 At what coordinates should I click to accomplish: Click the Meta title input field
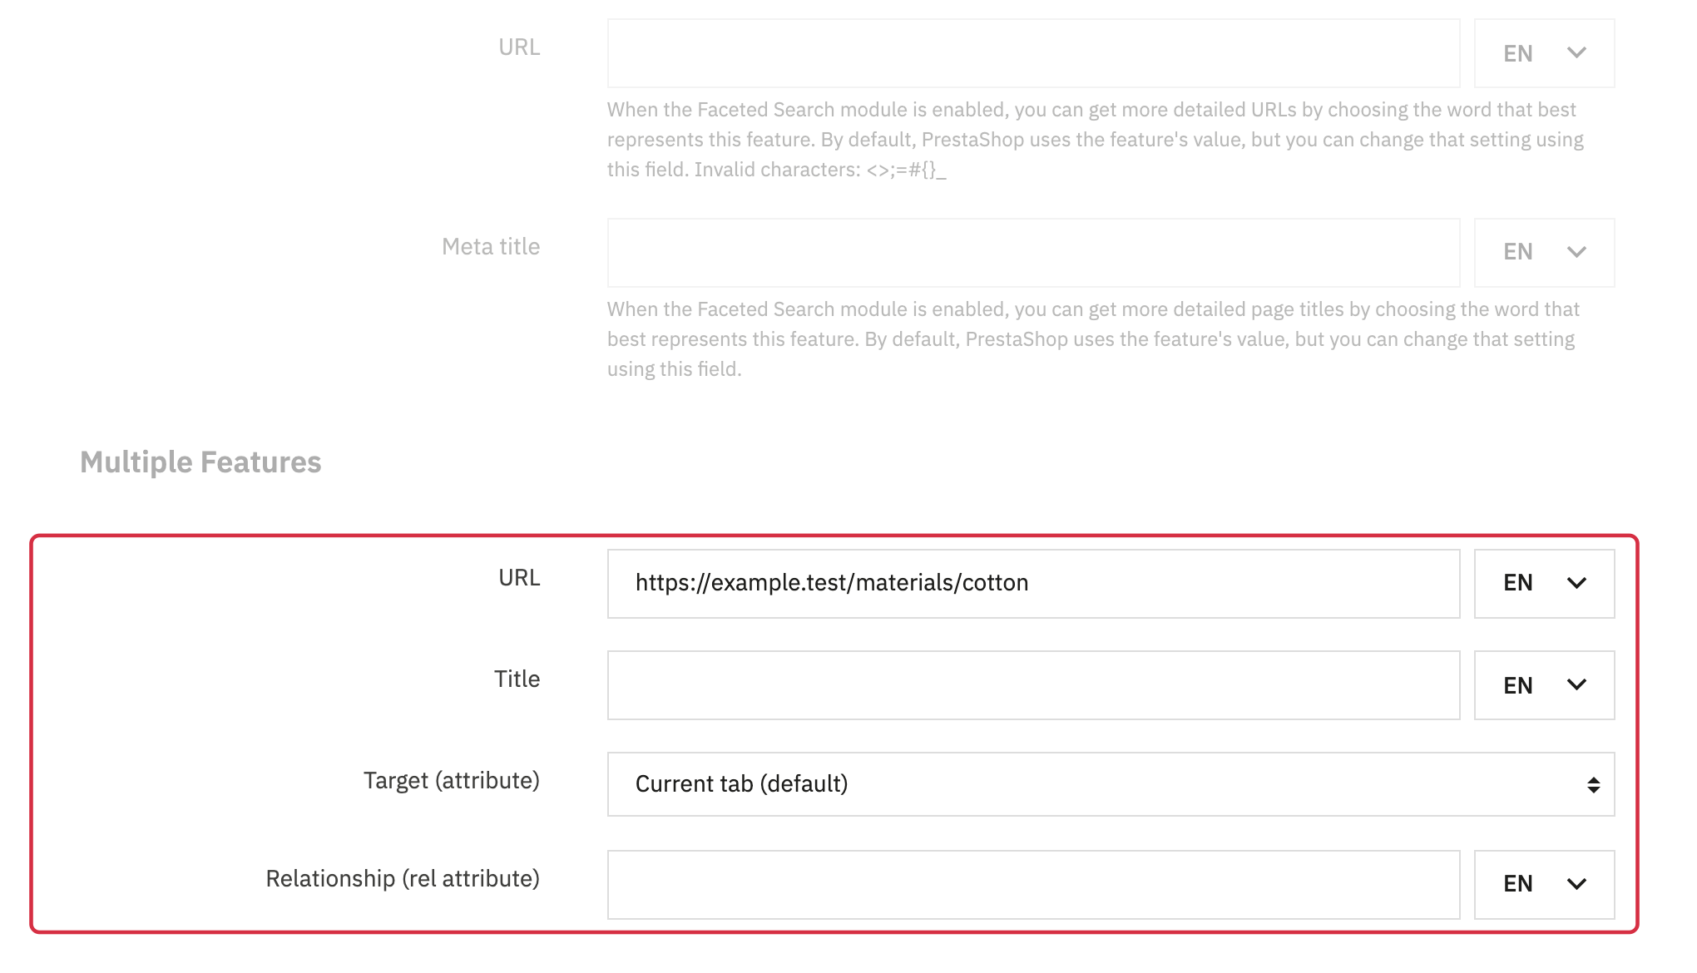pos(1033,253)
